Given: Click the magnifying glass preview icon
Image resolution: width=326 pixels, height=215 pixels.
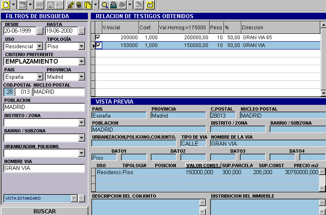Looking at the screenshot, I should 104,5.
